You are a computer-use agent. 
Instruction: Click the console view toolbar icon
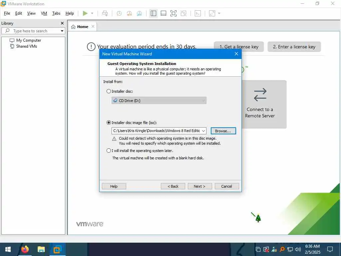pos(198,13)
